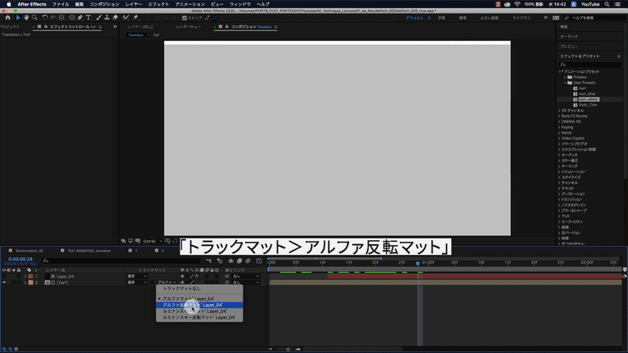Toggle lock icon on コンポジション Transition tab
Viewport: 628px width, 353px height.
(227, 27)
